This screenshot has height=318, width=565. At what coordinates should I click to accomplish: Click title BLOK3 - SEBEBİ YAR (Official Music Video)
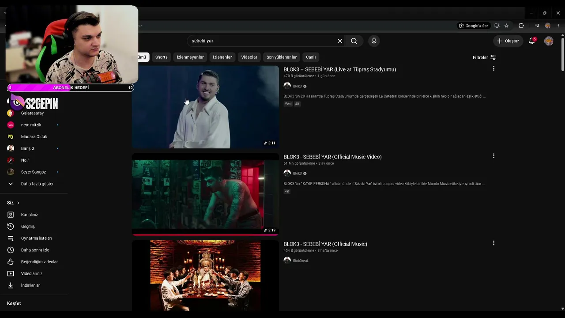[332, 157]
